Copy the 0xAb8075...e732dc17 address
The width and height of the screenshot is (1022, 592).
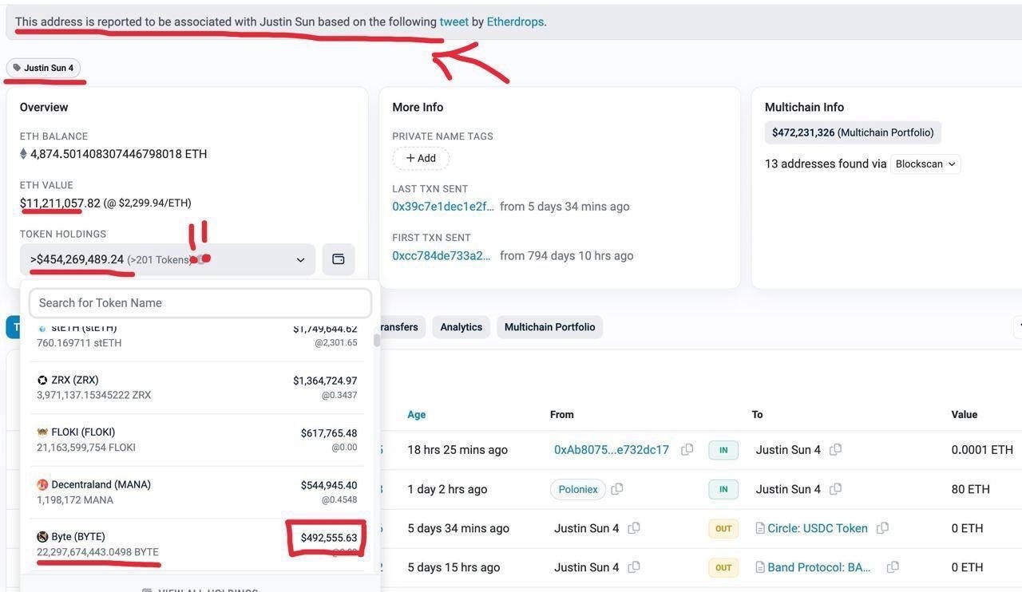coord(687,450)
